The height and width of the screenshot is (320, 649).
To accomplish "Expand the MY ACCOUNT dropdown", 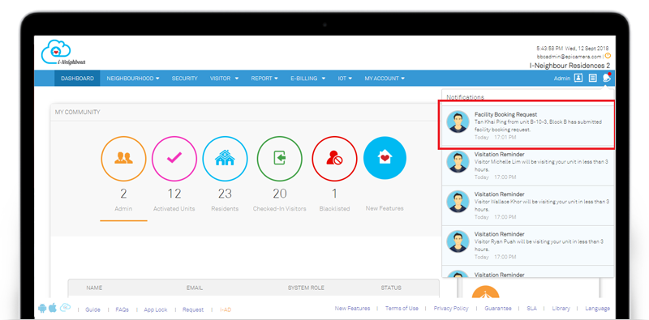I will pos(385,78).
